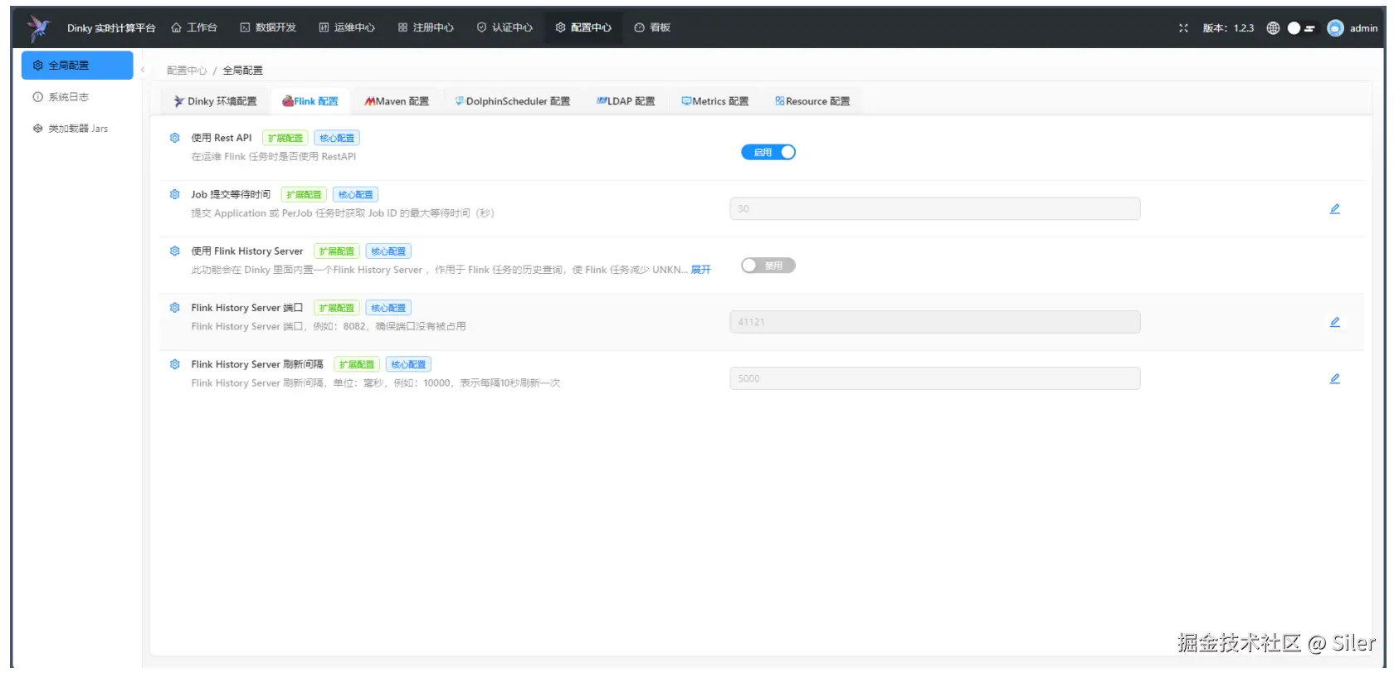
Task: Open the admin avatar menu
Action: click(x=1335, y=28)
